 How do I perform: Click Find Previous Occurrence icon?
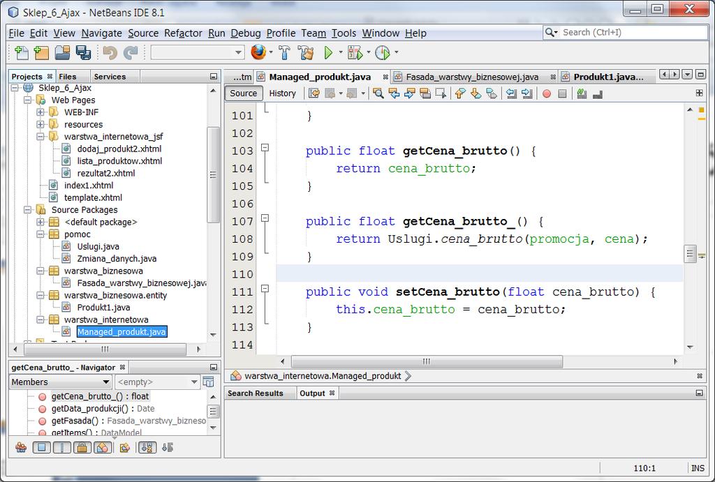click(394, 93)
